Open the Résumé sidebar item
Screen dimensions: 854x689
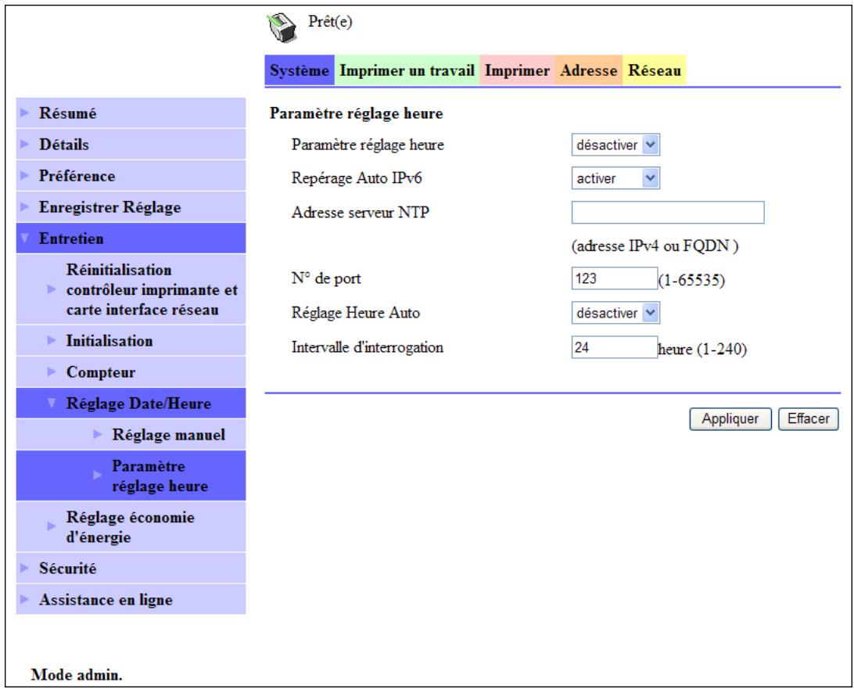tap(131, 113)
